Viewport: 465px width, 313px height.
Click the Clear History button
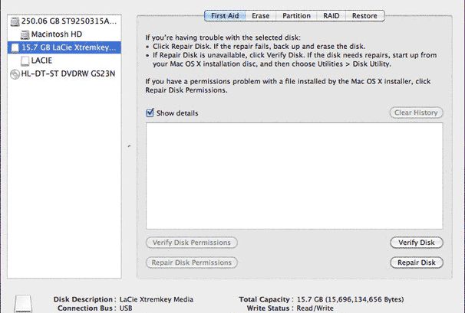tap(416, 112)
